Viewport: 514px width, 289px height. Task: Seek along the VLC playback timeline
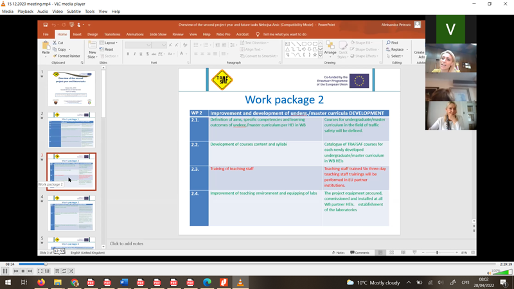258,264
